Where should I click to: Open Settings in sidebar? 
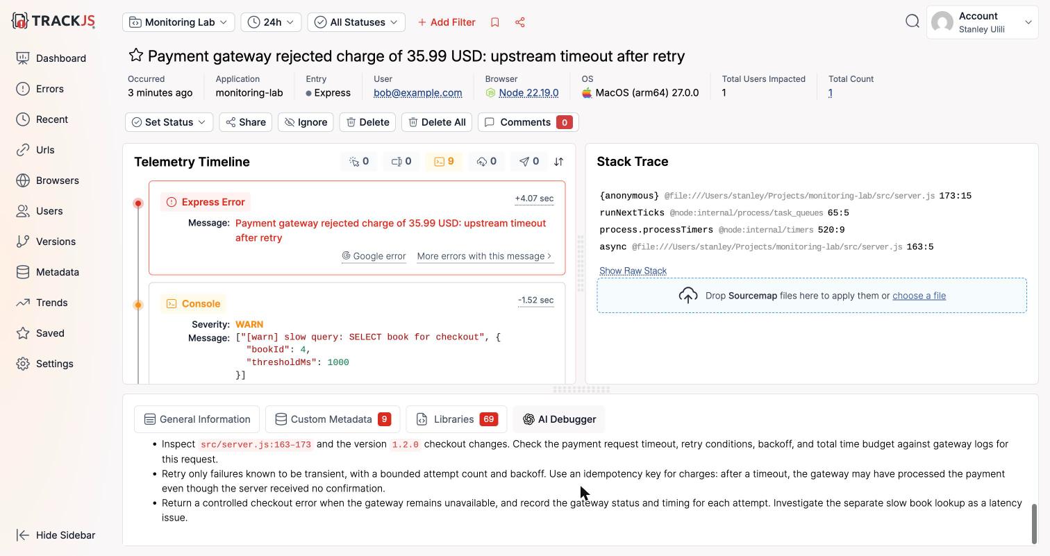[44, 364]
